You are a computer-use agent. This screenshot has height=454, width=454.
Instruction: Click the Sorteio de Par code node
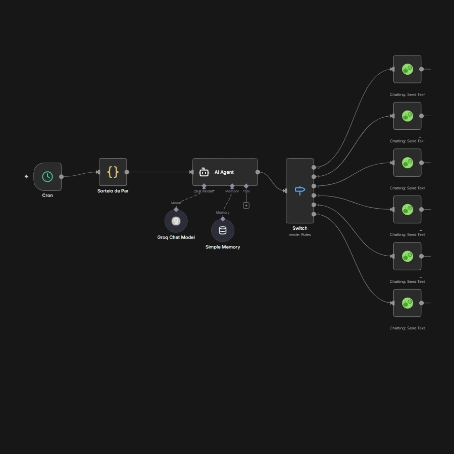113,172
